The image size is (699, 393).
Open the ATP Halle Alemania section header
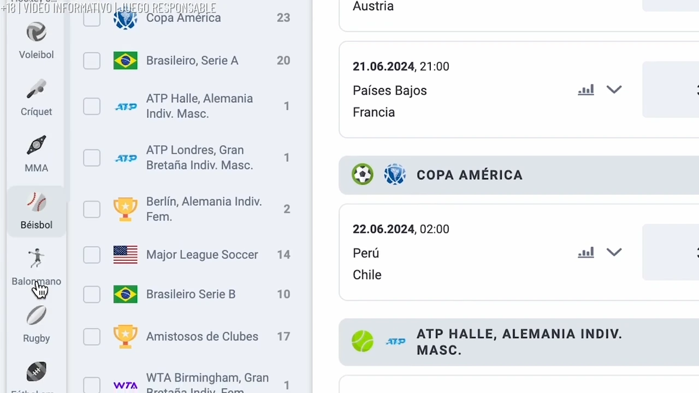coord(519,342)
